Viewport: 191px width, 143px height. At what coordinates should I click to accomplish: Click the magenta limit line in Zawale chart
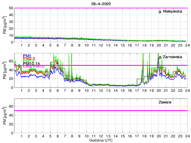coord(101,111)
